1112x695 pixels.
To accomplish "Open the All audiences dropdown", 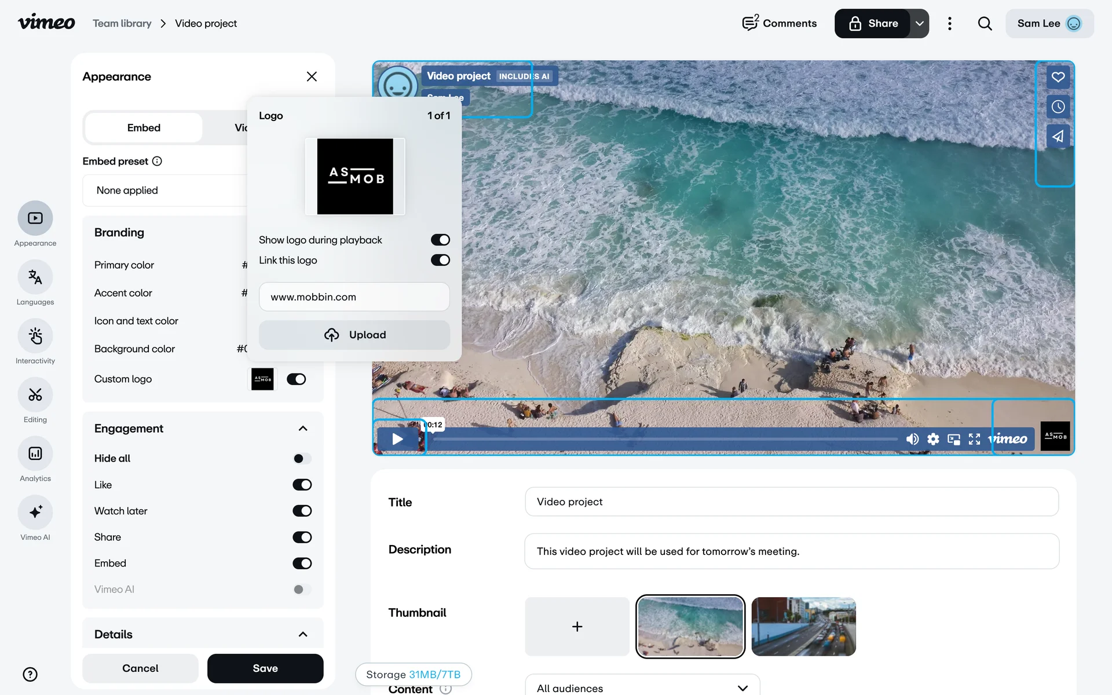I will [x=642, y=687].
